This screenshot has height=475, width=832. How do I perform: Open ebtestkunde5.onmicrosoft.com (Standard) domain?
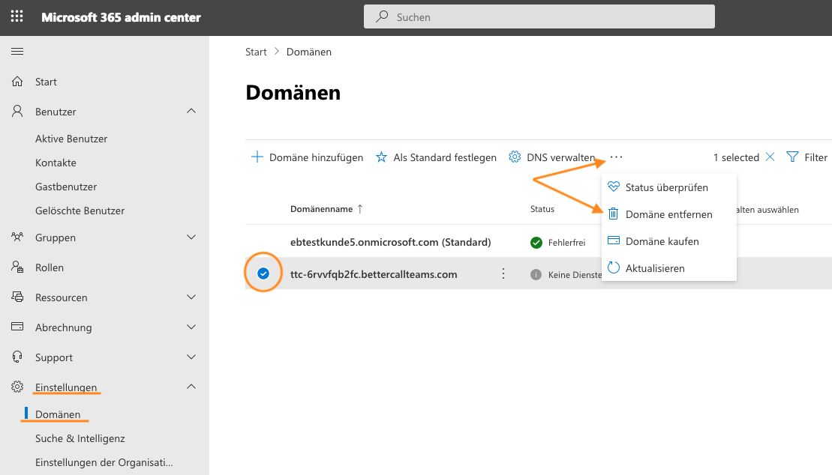coord(391,242)
